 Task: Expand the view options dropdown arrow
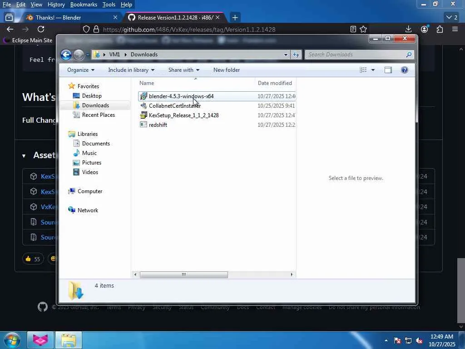click(373, 70)
